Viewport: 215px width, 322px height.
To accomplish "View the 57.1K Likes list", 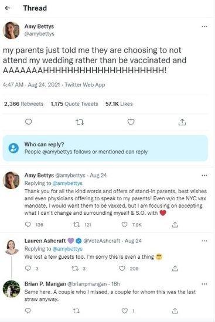I will pyautogui.click(x=119, y=104).
